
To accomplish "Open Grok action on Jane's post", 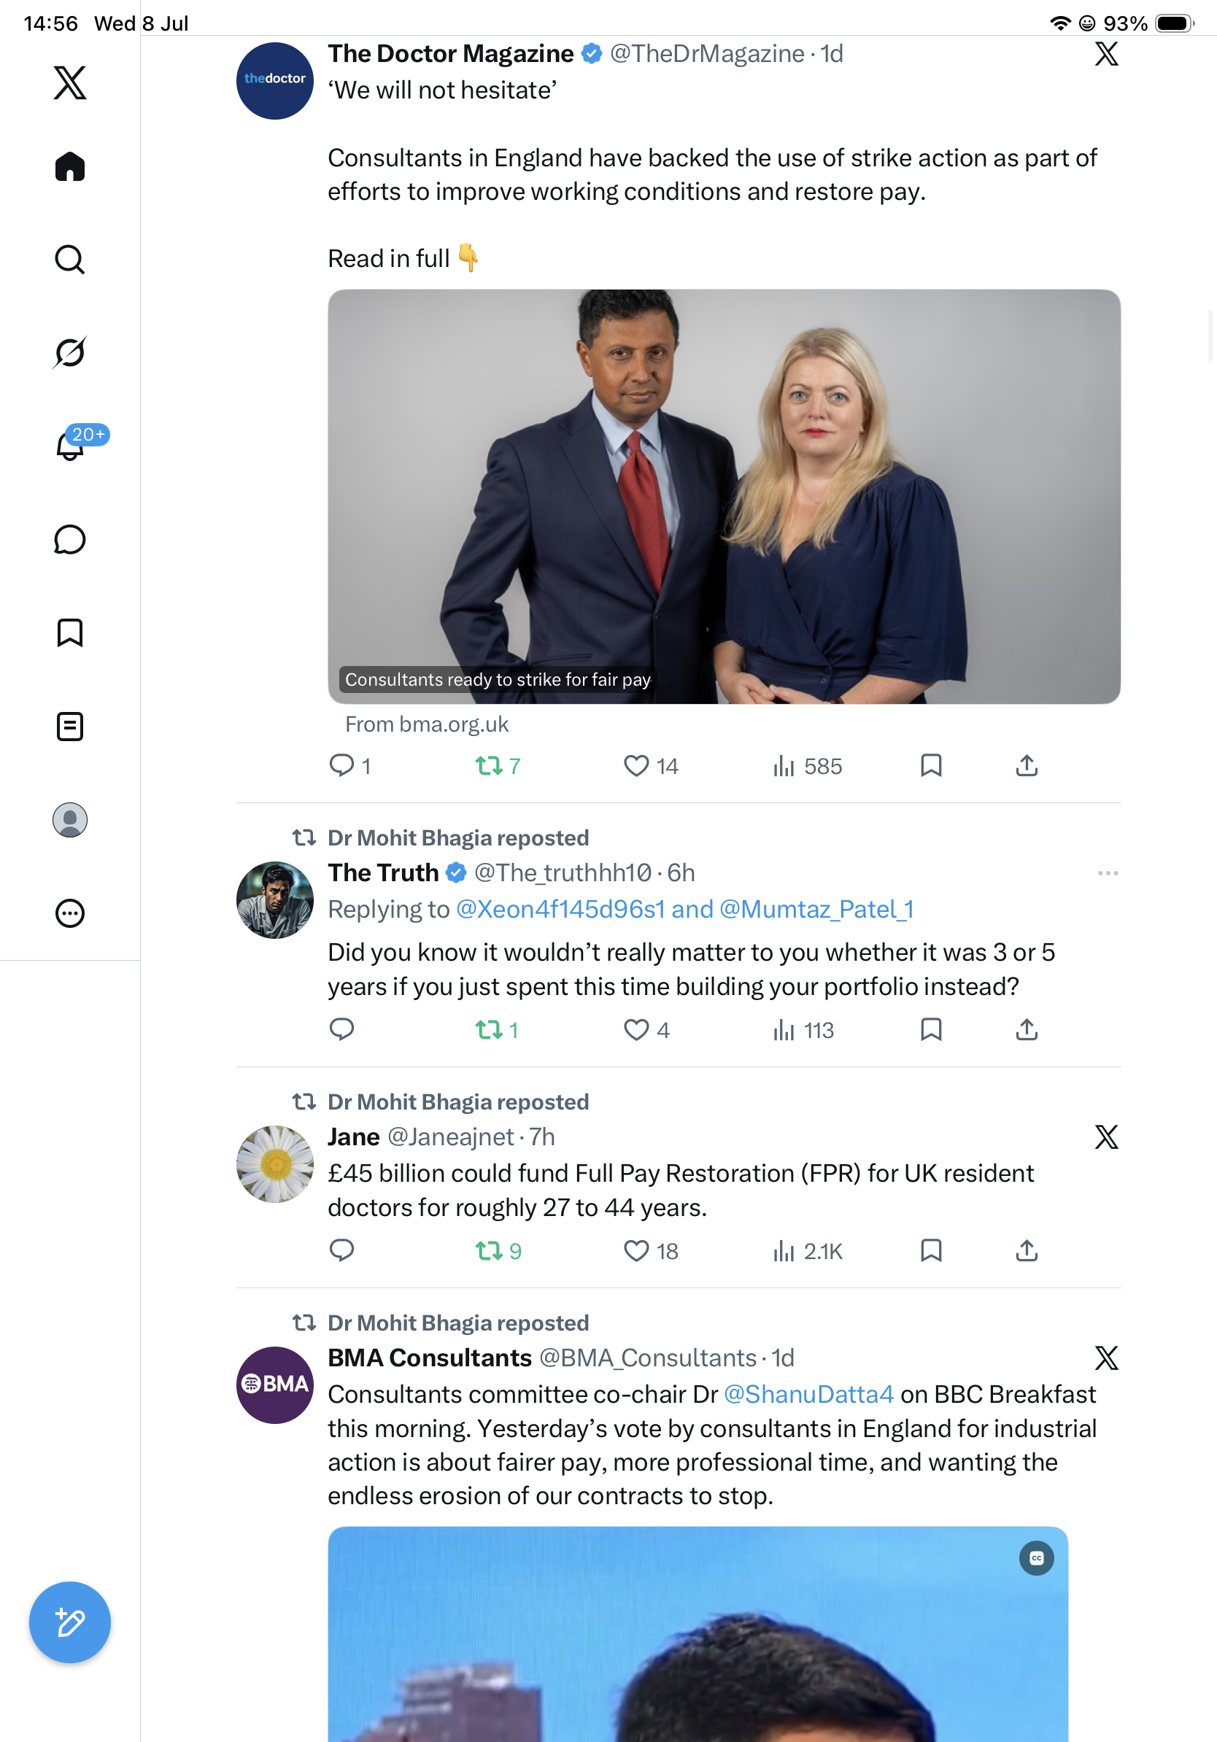I will (x=1107, y=1137).
